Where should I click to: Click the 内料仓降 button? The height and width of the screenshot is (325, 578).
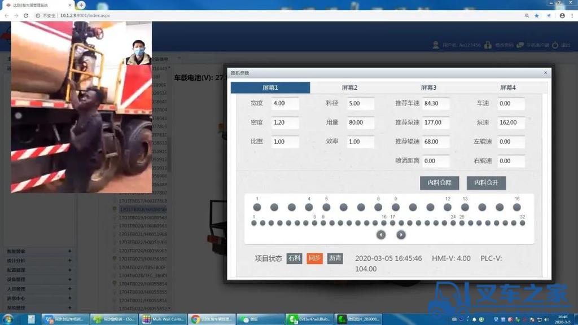pos(439,183)
